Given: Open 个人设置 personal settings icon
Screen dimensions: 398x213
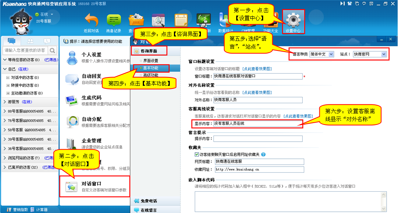Looking at the screenshot, I should (73, 57).
